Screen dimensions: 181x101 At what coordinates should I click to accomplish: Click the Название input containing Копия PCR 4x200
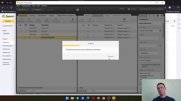coord(149,31)
